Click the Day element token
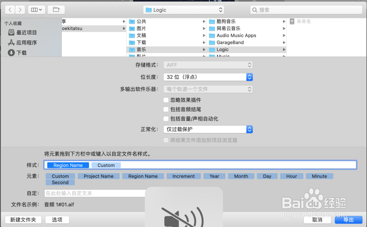The image size is (367, 227). click(x=267, y=176)
